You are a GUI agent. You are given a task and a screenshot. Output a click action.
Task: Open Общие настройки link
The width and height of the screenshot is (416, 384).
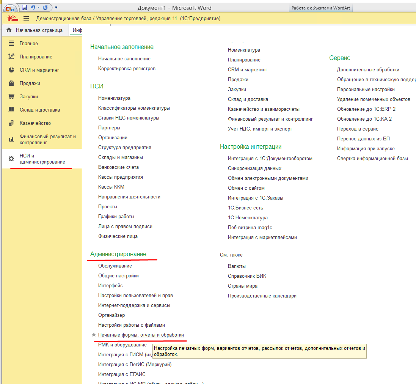pos(118,276)
